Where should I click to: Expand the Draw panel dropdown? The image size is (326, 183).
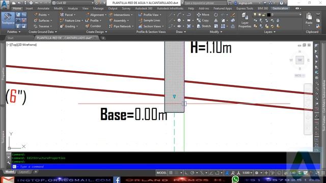coord(181,32)
